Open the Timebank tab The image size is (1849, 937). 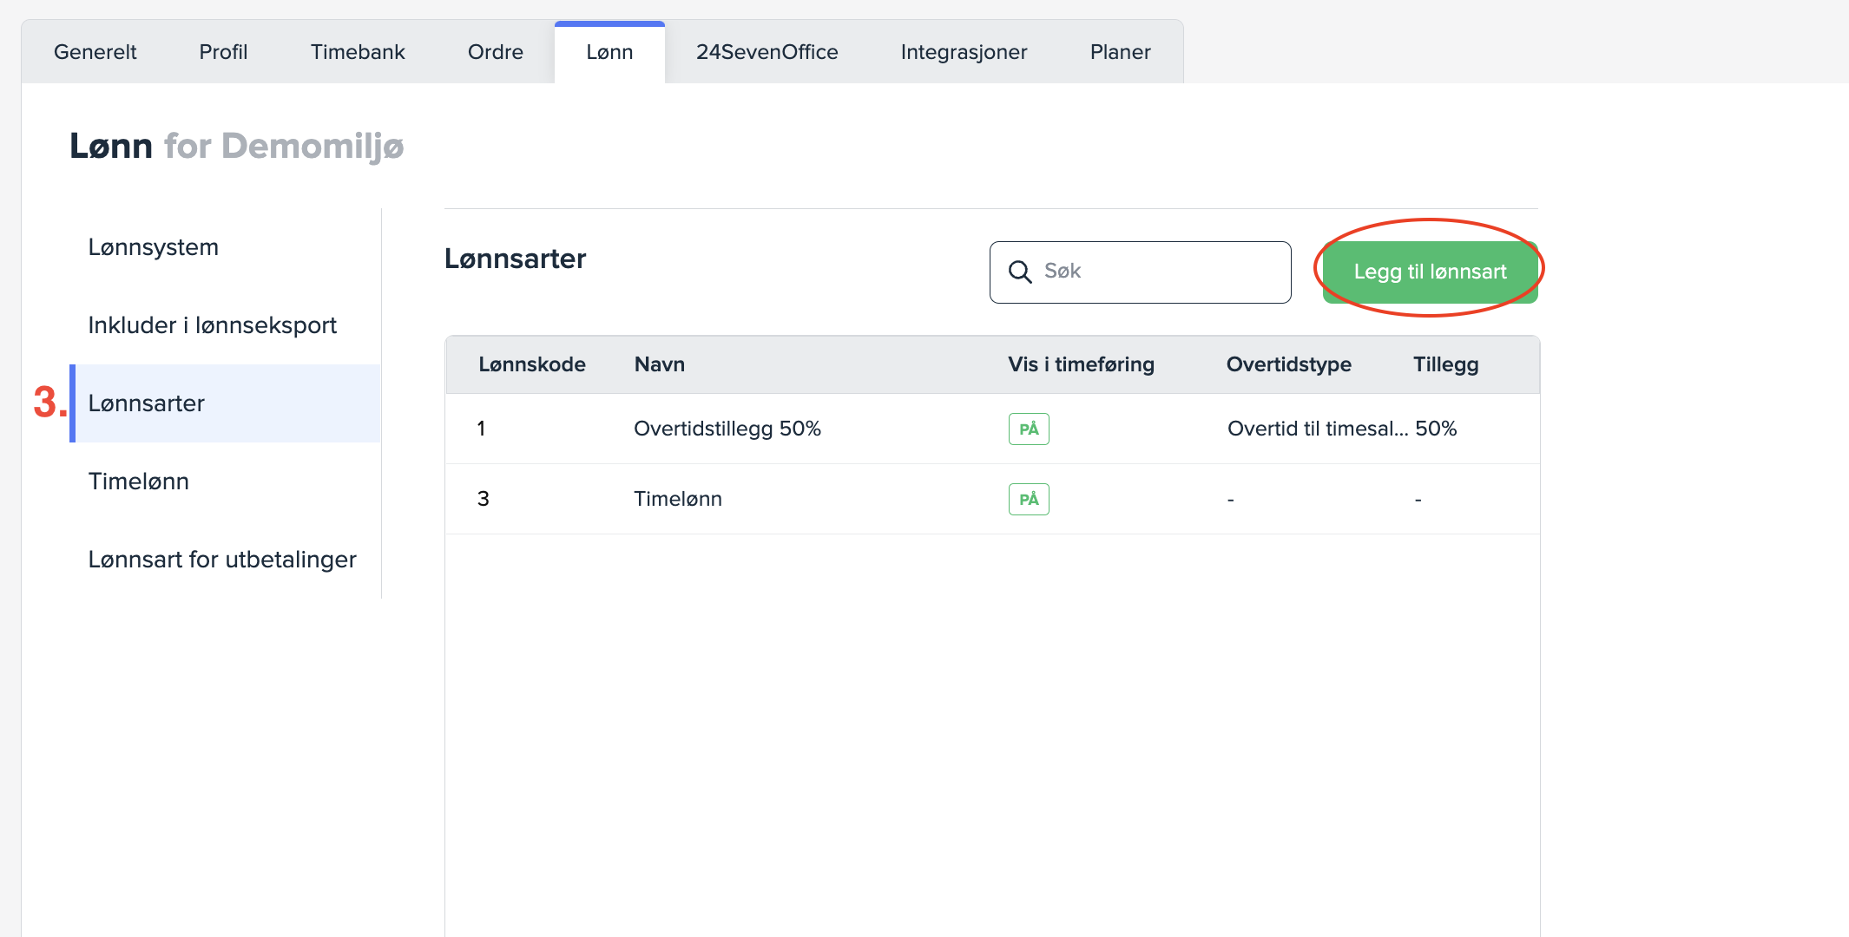358,52
